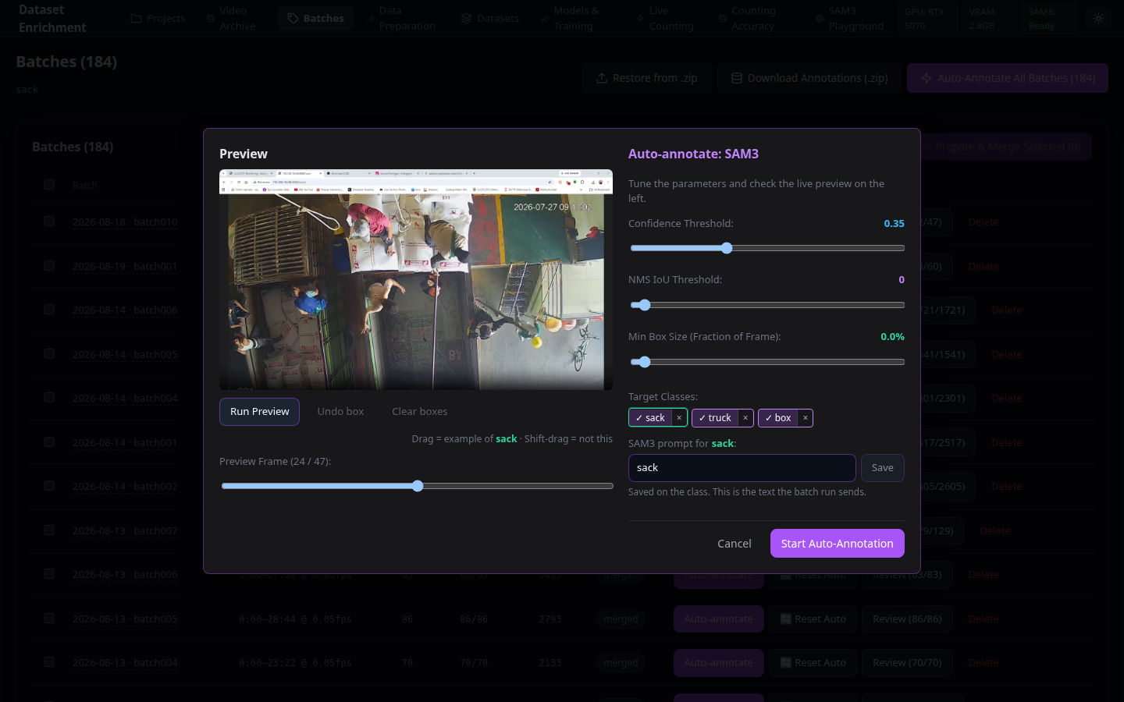
Task: Click the upload icon on Restore from .zip
Action: point(602,78)
